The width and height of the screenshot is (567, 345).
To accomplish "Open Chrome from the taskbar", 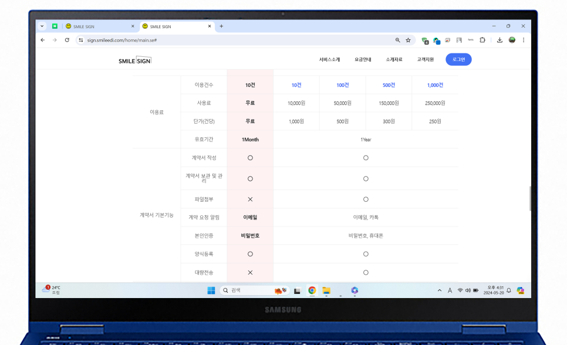I will tap(312, 290).
